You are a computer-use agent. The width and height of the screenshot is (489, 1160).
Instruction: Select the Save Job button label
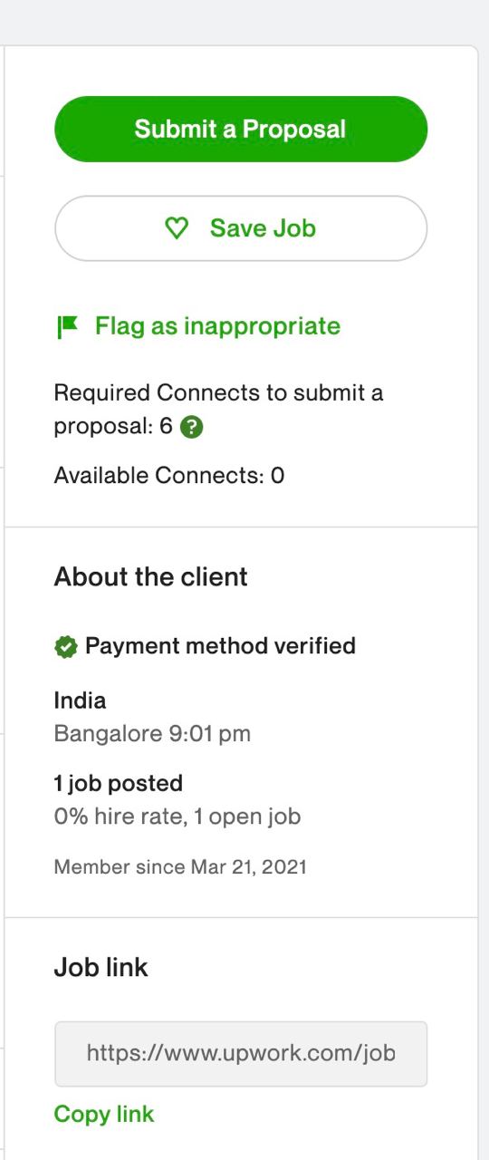(x=263, y=228)
